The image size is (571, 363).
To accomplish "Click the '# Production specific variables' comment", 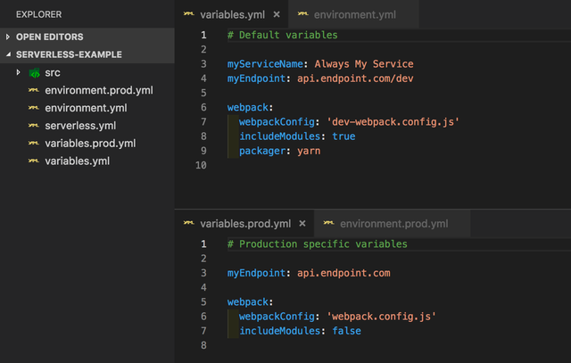I will coord(318,244).
